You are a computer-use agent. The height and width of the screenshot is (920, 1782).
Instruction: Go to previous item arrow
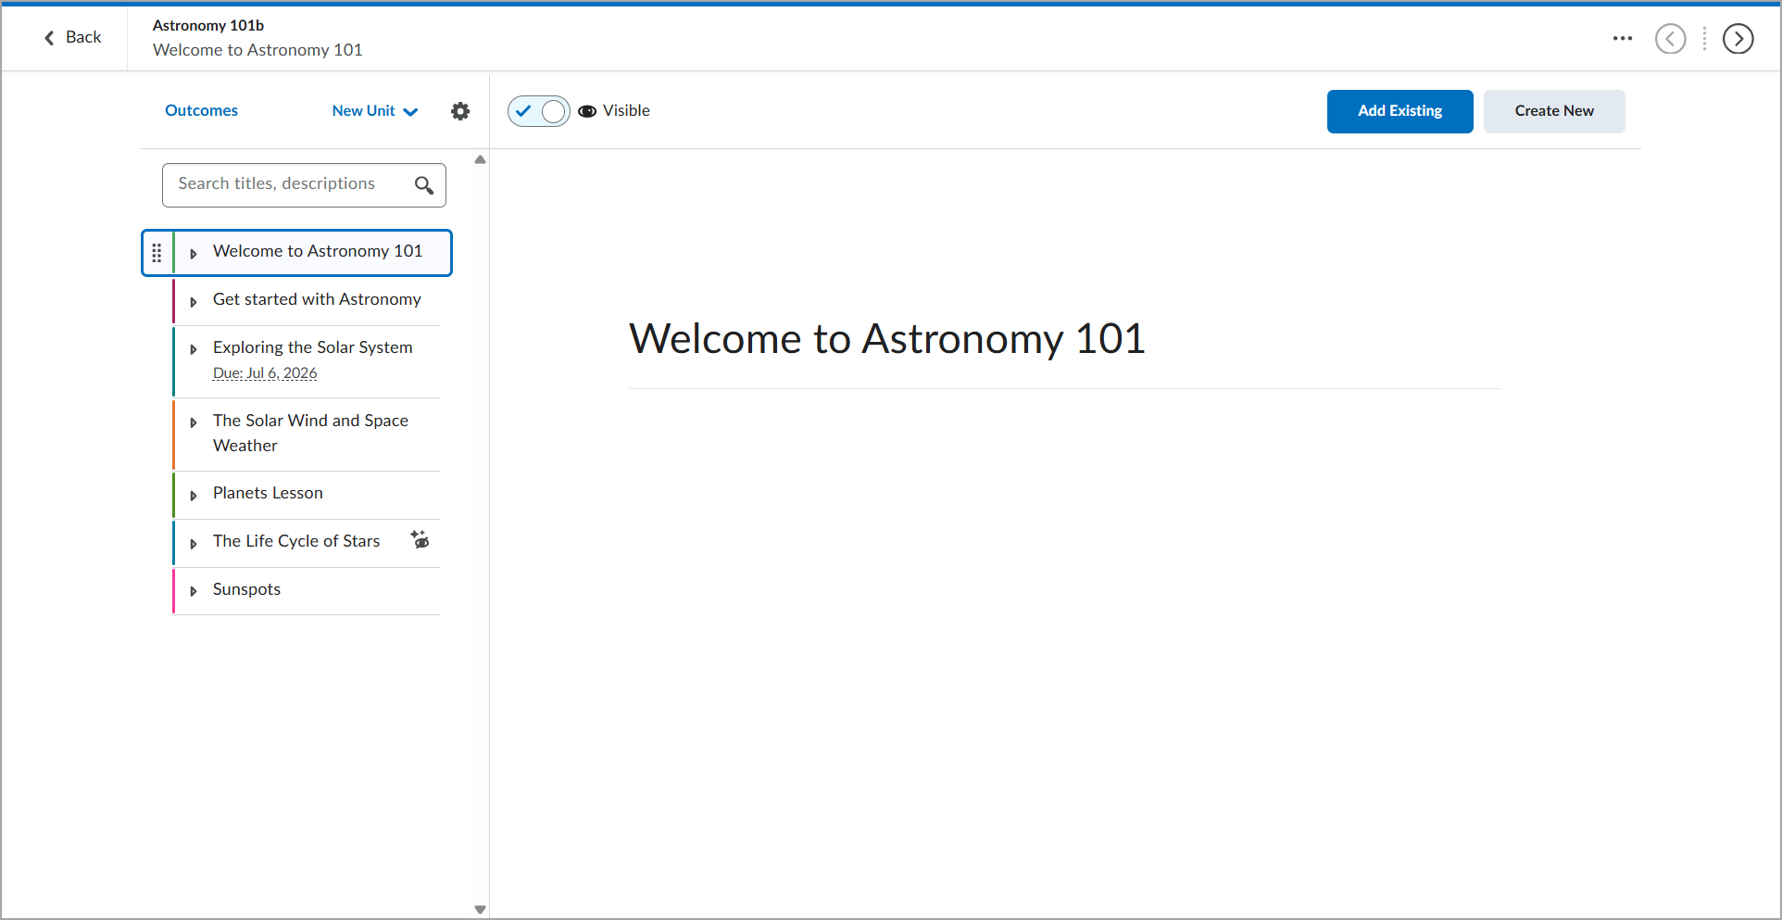[x=1671, y=39]
